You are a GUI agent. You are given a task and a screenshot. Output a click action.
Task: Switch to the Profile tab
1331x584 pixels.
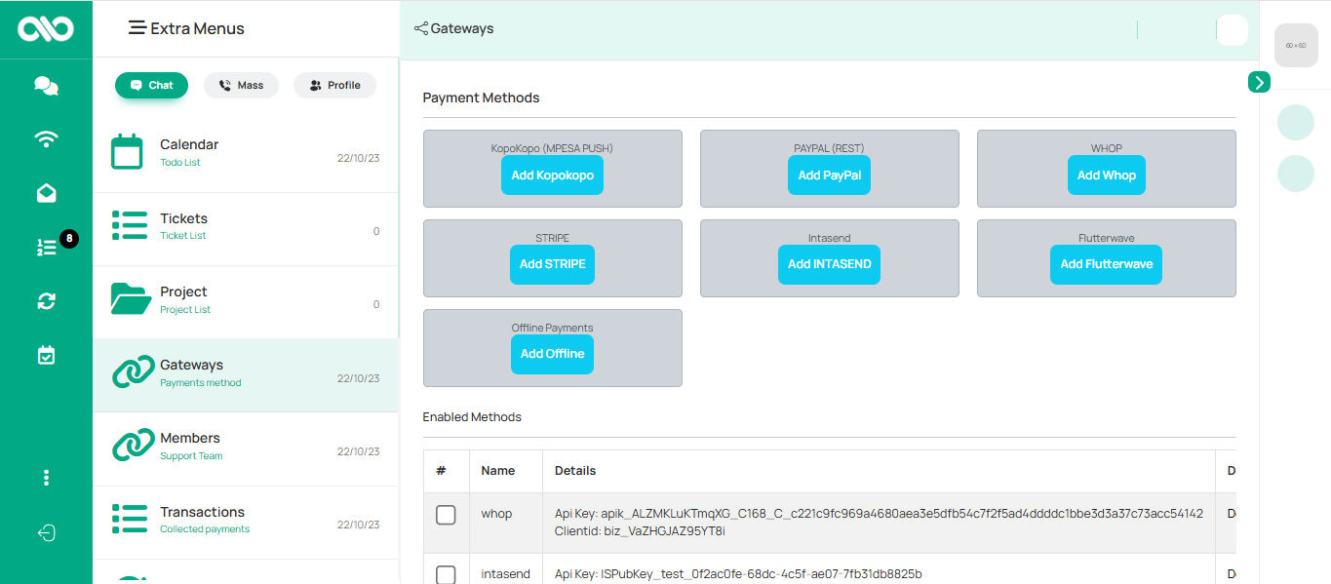(x=334, y=85)
